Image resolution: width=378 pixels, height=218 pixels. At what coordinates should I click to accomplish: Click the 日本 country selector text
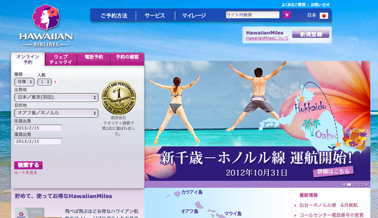point(312,15)
